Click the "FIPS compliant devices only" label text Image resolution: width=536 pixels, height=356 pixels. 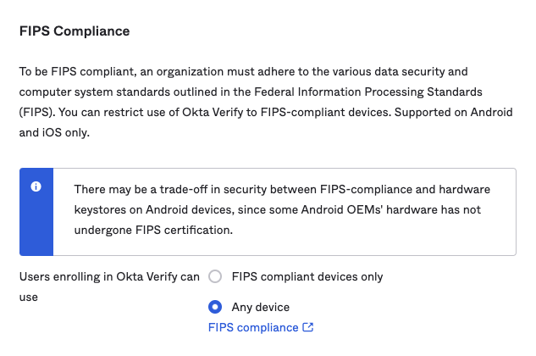pyautogui.click(x=307, y=276)
